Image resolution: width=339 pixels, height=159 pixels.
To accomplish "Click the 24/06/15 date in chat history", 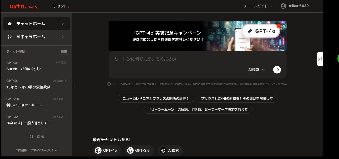I will point(60,81).
